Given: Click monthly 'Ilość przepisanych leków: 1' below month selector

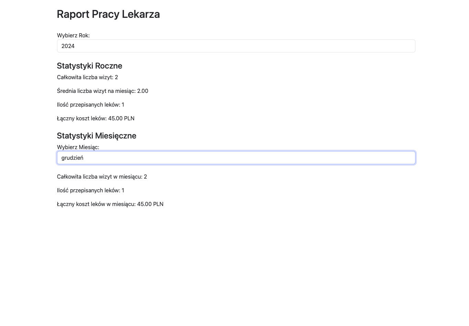Looking at the screenshot, I should 90,190.
